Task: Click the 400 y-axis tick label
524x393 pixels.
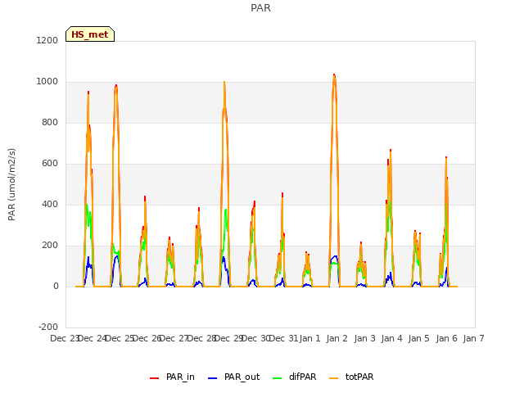Action: point(50,204)
